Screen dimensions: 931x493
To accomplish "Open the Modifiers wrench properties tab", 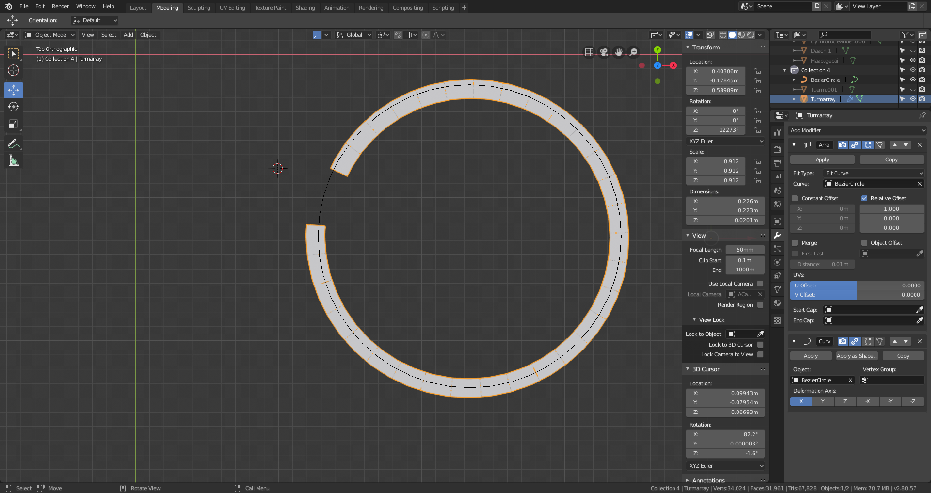I will (x=777, y=235).
